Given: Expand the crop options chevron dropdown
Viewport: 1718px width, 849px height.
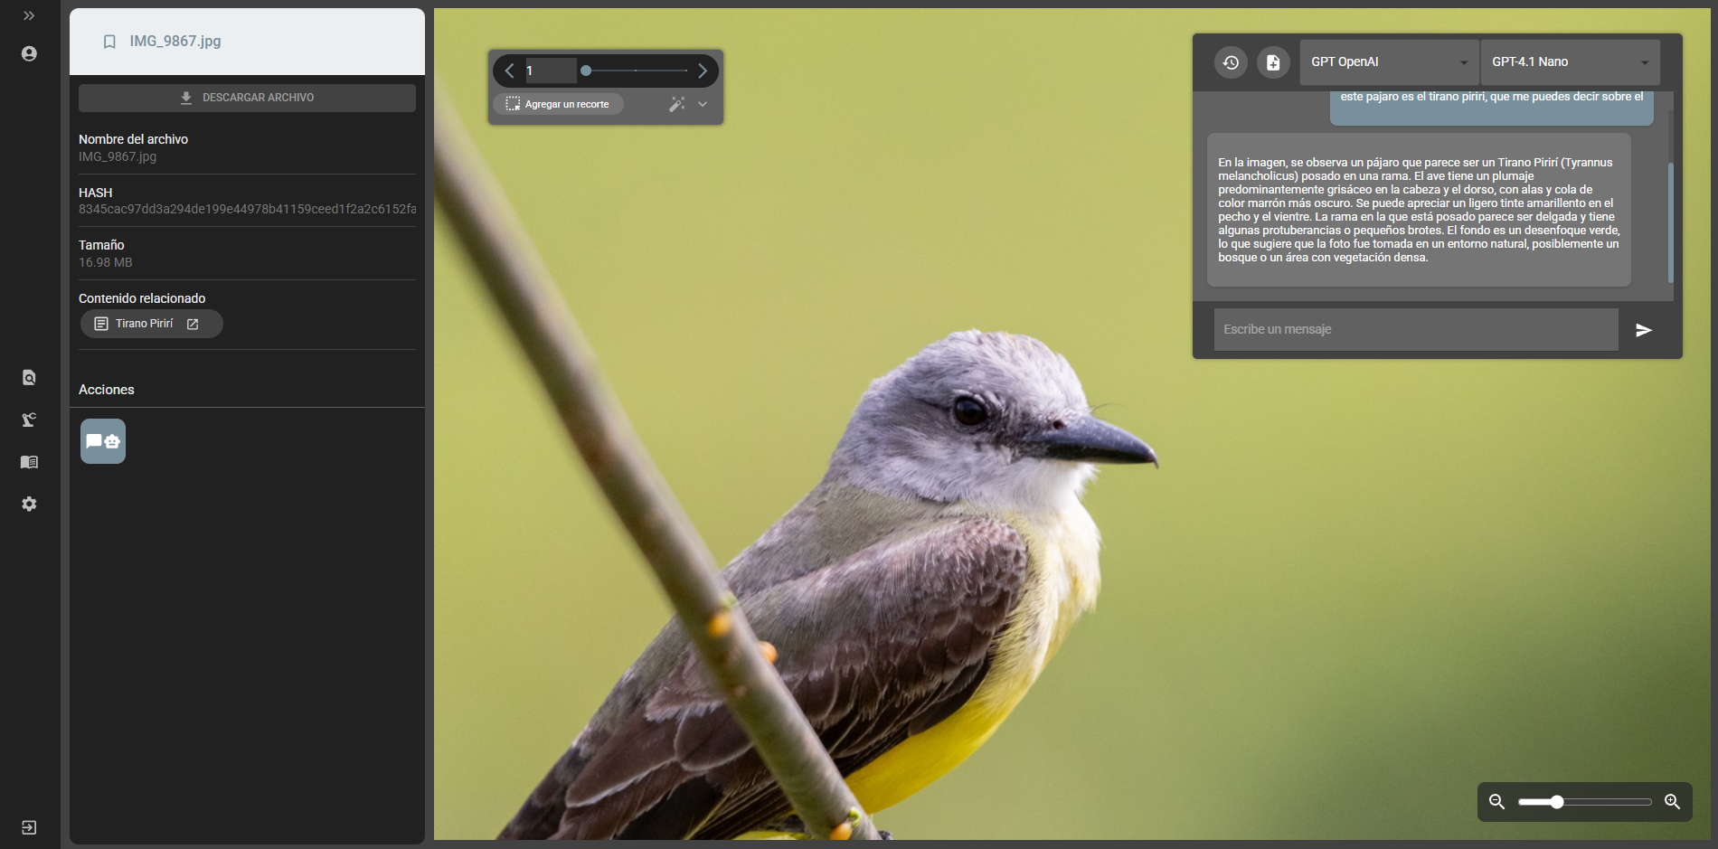Looking at the screenshot, I should pos(703,104).
